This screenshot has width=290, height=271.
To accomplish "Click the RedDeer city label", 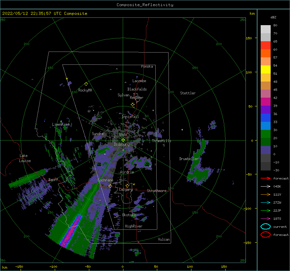I will (137, 98).
